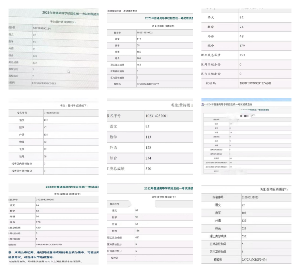Select the 外语 score value 122

(x=244, y=221)
